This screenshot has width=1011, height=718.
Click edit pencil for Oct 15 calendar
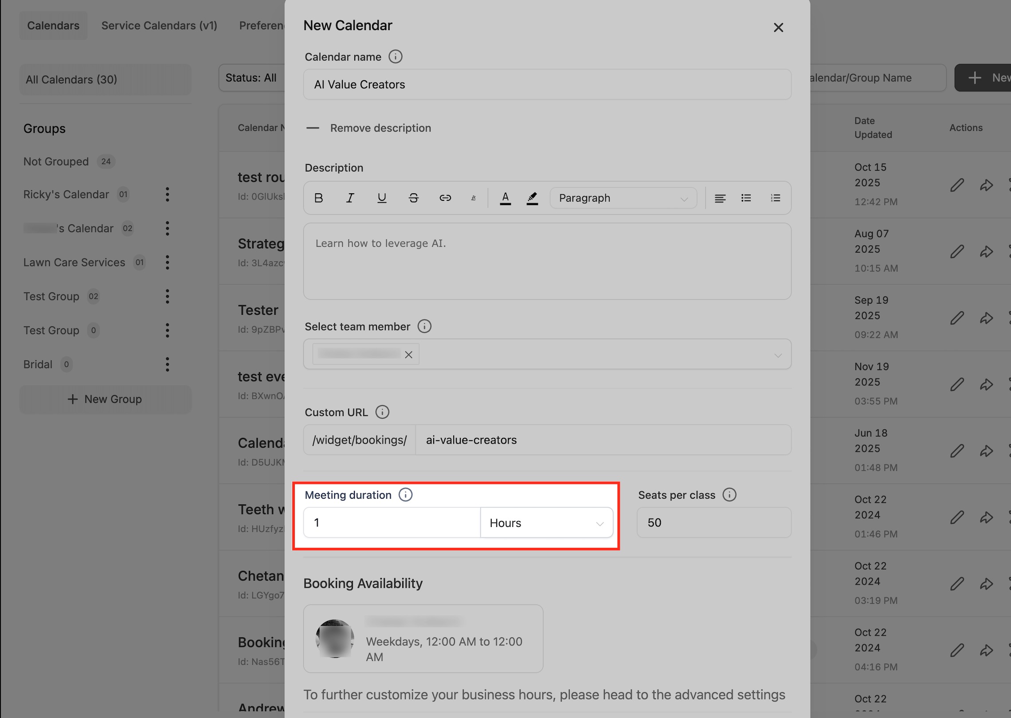[x=957, y=185]
